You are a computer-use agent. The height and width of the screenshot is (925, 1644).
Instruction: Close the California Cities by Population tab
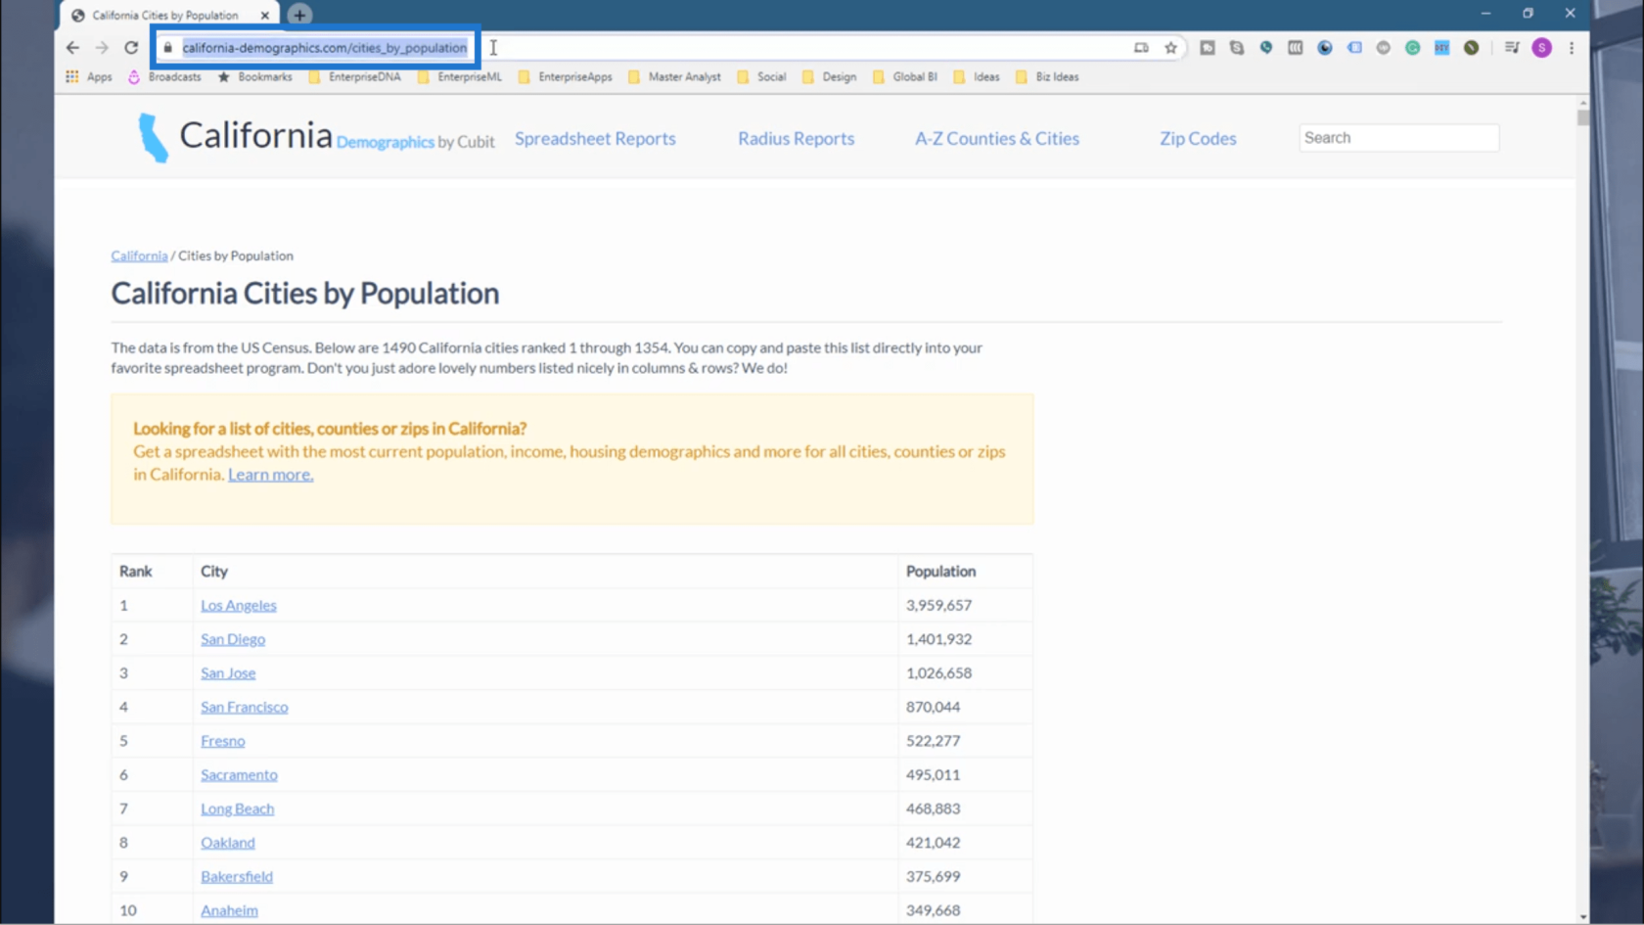pos(264,16)
